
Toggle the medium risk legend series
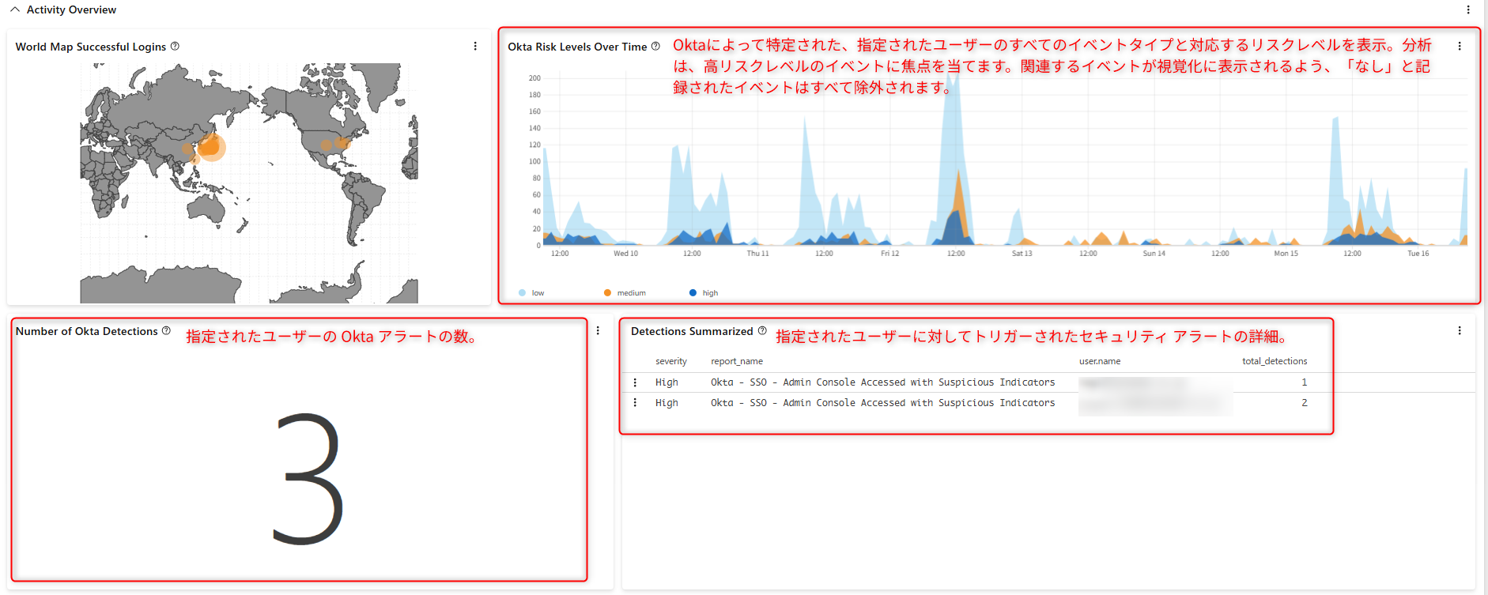click(625, 293)
